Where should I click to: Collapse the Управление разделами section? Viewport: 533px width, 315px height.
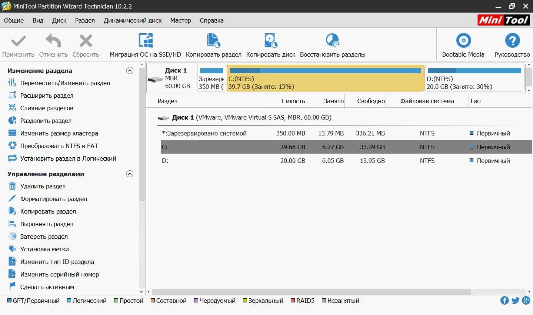(130, 174)
